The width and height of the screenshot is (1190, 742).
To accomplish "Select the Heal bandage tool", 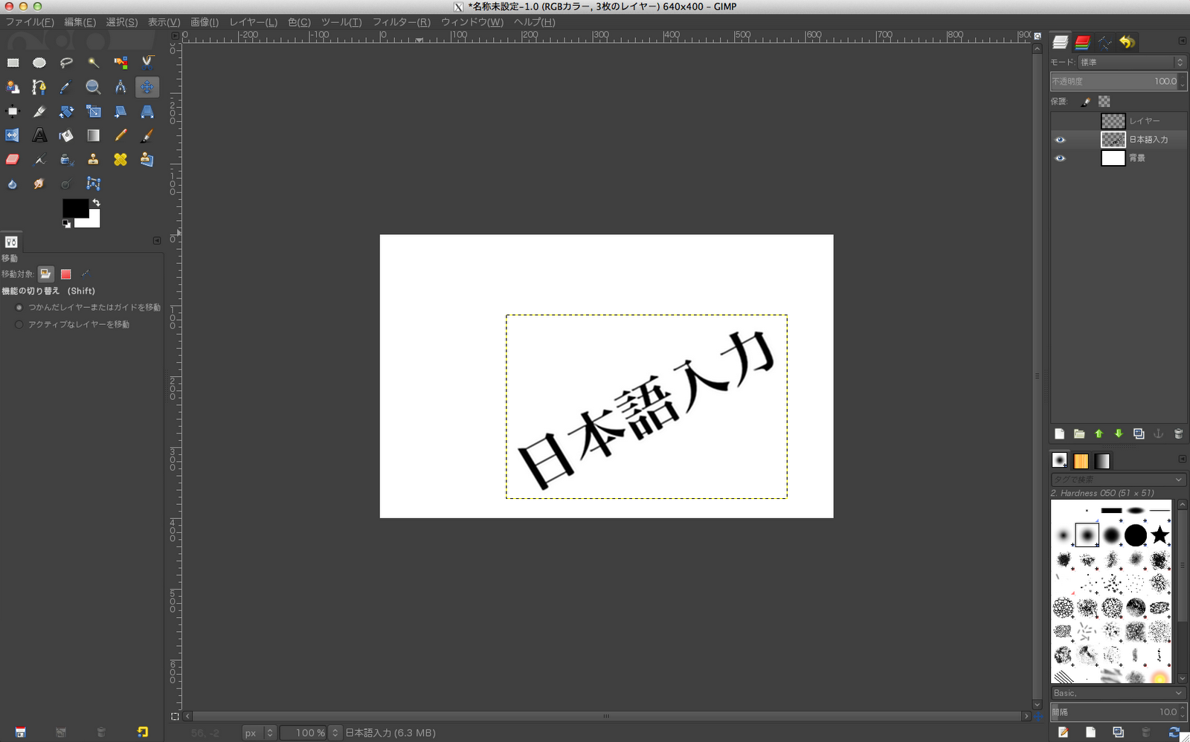I will [120, 159].
